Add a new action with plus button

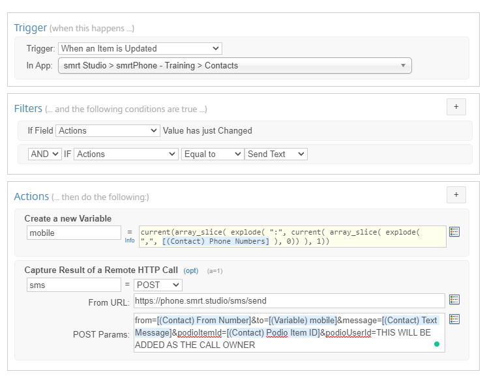[x=456, y=195]
